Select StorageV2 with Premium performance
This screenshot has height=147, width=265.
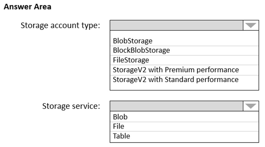tap(184, 70)
